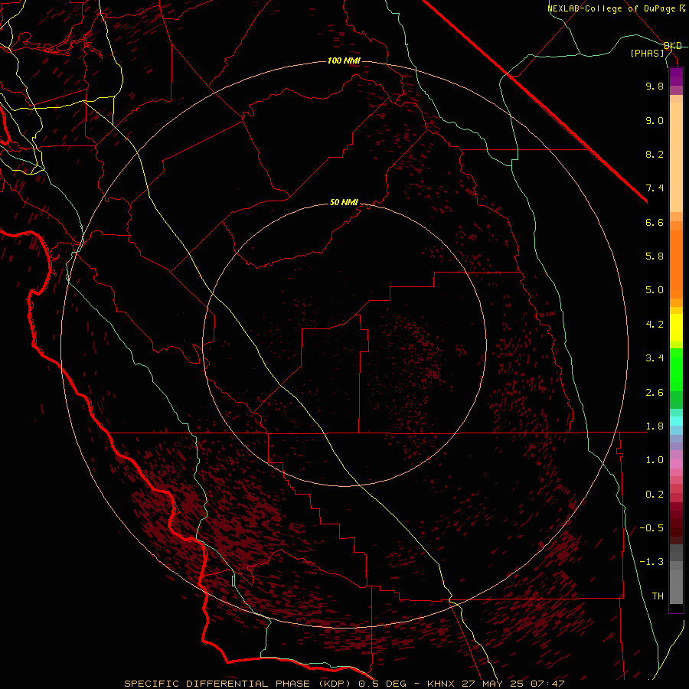Image resolution: width=689 pixels, height=689 pixels.
Task: Click the pink band of the color bar
Action: point(676,464)
